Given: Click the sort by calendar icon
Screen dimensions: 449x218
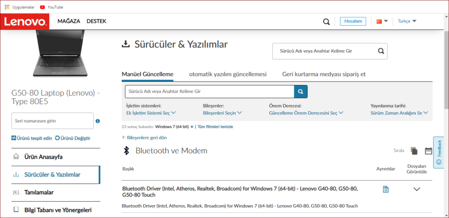Looking at the screenshot, I should pos(429,151).
